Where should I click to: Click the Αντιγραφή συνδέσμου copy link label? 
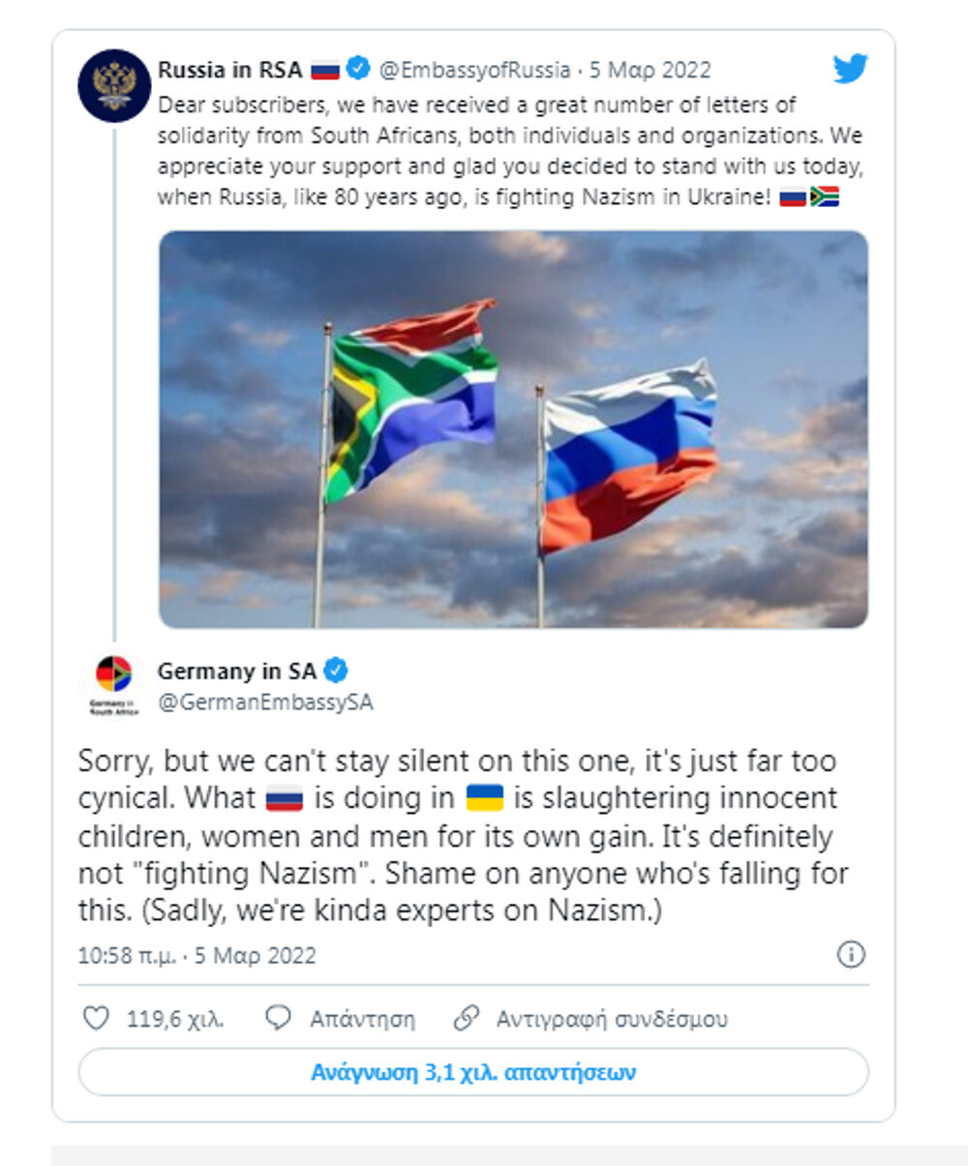pos(612,1019)
